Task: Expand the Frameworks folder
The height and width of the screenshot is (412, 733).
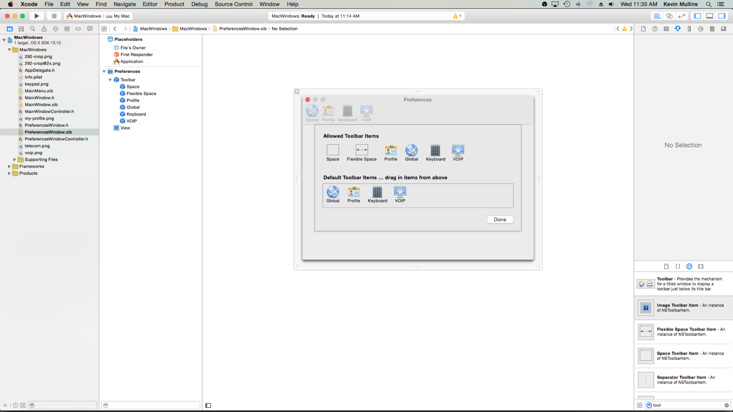Action: click(x=9, y=167)
